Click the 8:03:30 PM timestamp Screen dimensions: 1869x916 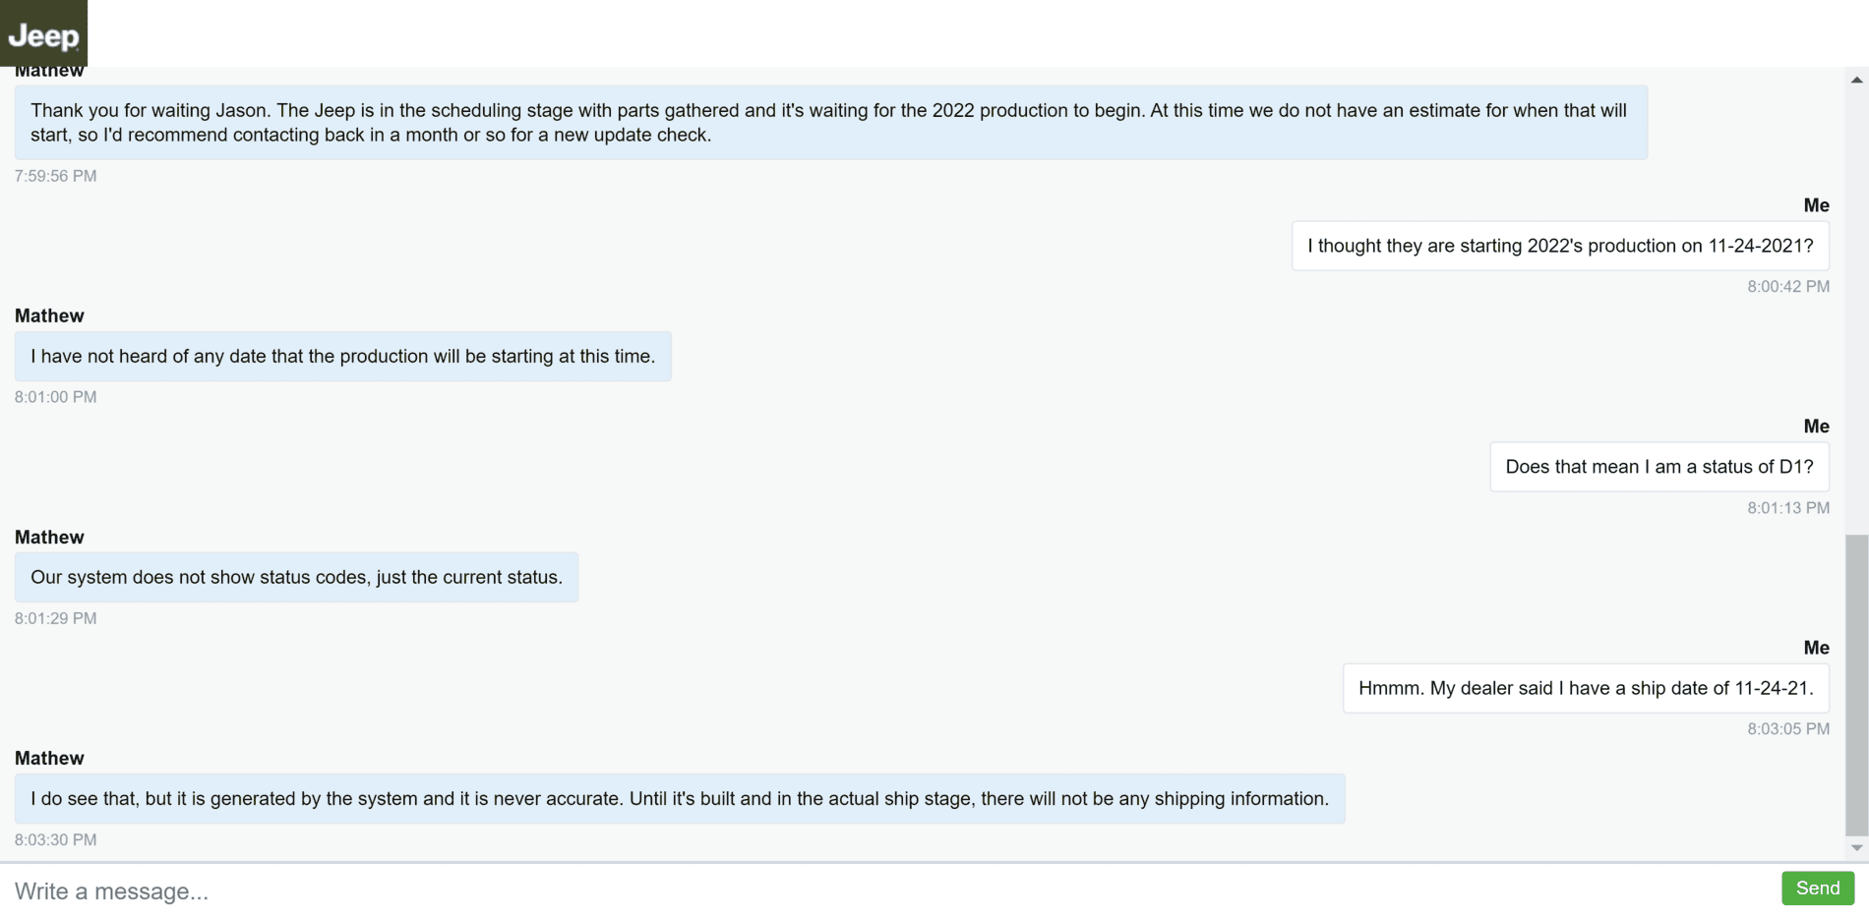coord(55,839)
